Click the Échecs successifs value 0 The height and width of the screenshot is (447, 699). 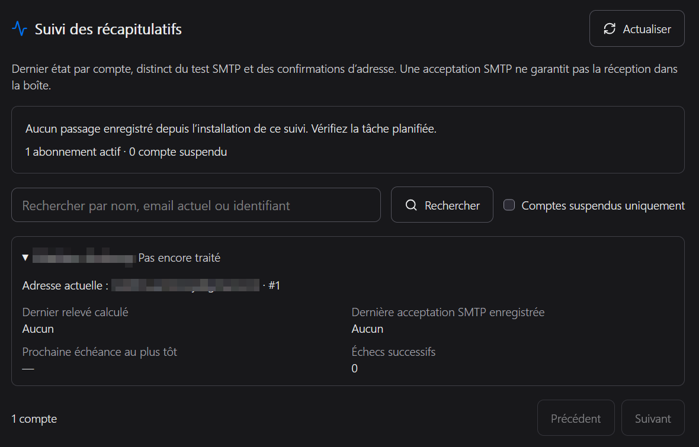pos(354,369)
